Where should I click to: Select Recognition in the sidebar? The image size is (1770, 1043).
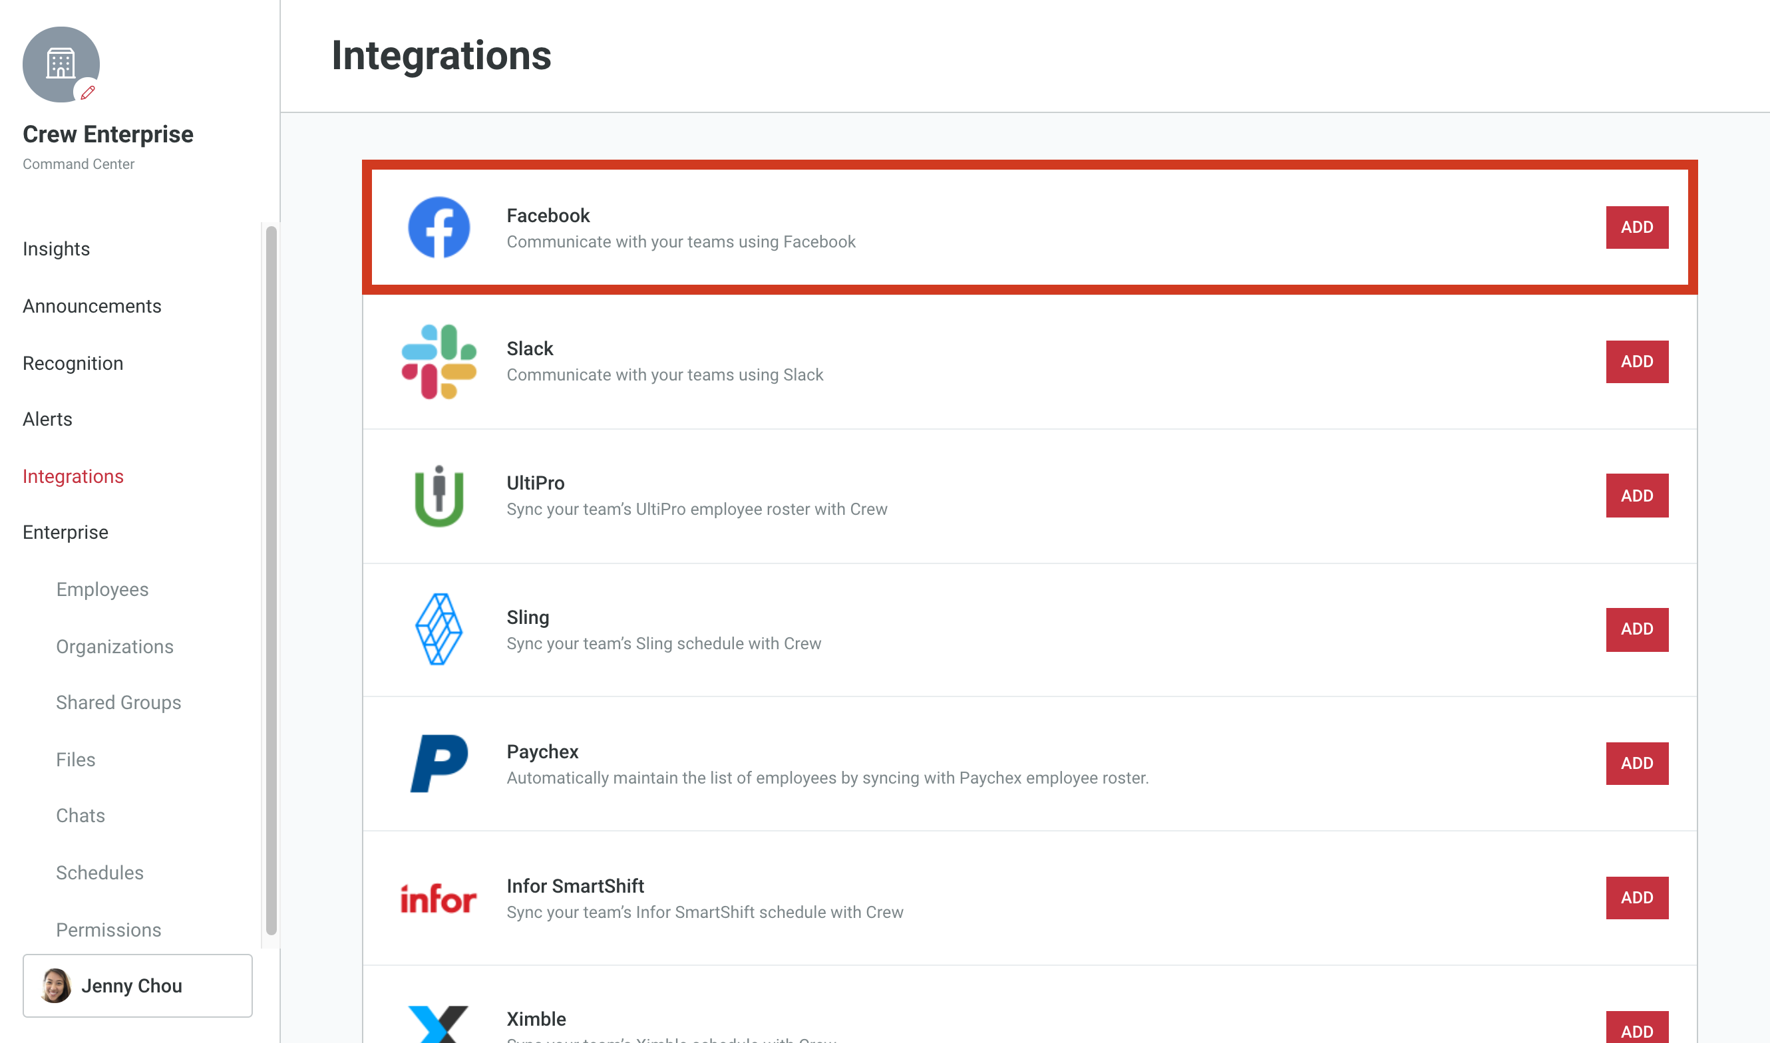tap(73, 363)
